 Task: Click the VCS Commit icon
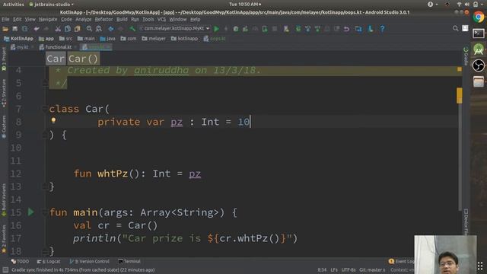(x=317, y=29)
